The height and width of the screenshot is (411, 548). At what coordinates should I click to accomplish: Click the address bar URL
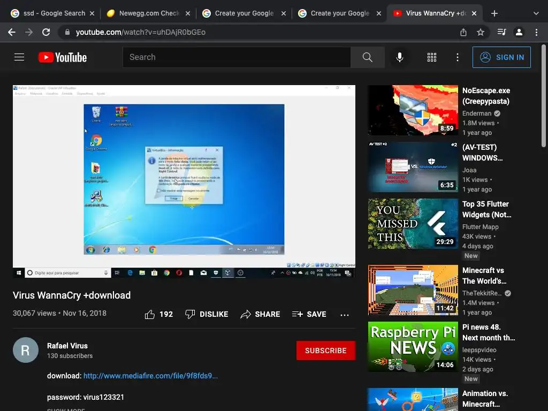(x=141, y=32)
